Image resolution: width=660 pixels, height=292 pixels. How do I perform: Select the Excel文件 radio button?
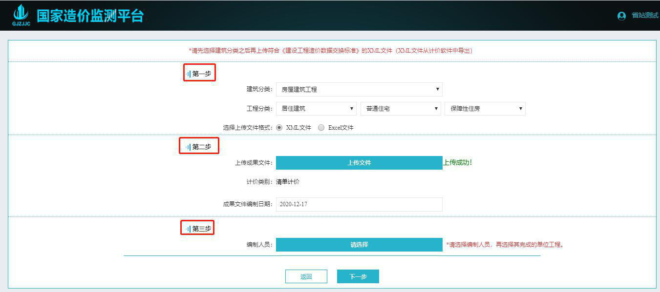click(321, 127)
